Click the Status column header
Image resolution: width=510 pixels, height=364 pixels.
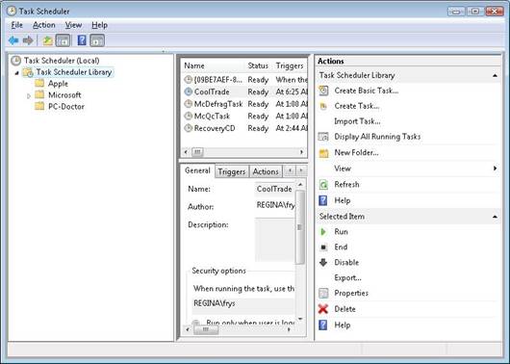tap(258, 65)
